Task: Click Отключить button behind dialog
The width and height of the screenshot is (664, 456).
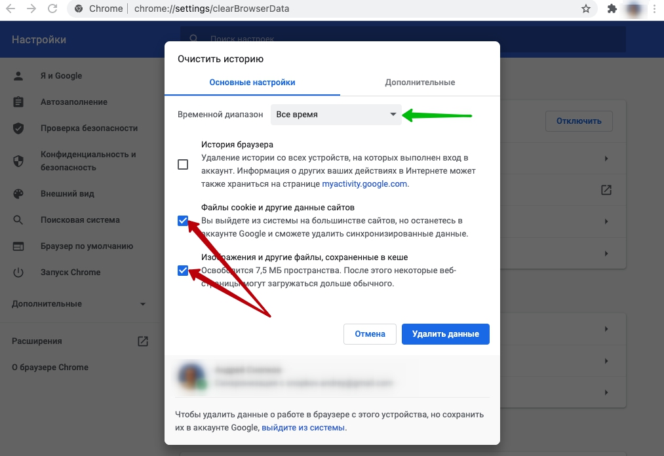Action: click(579, 121)
